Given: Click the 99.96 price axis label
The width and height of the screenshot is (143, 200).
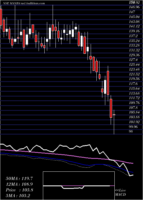Looking at the screenshot, I should [134, 127].
